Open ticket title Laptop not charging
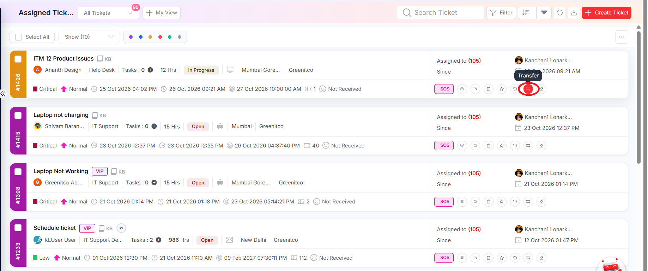 click(61, 115)
